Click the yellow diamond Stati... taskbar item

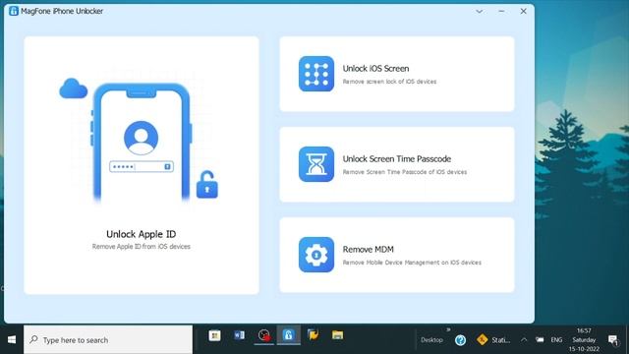click(493, 340)
